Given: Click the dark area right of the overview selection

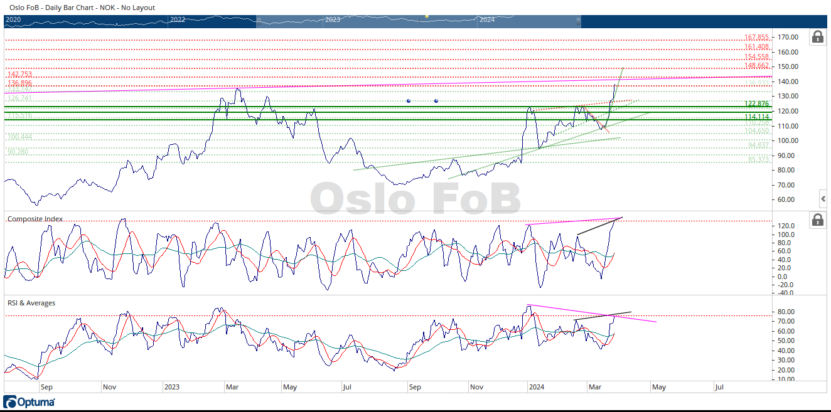Looking at the screenshot, I should coord(690,21).
